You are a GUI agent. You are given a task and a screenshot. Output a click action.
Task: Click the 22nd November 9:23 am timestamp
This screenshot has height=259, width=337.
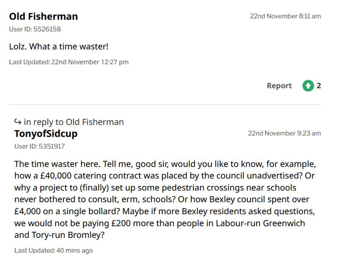(284, 133)
